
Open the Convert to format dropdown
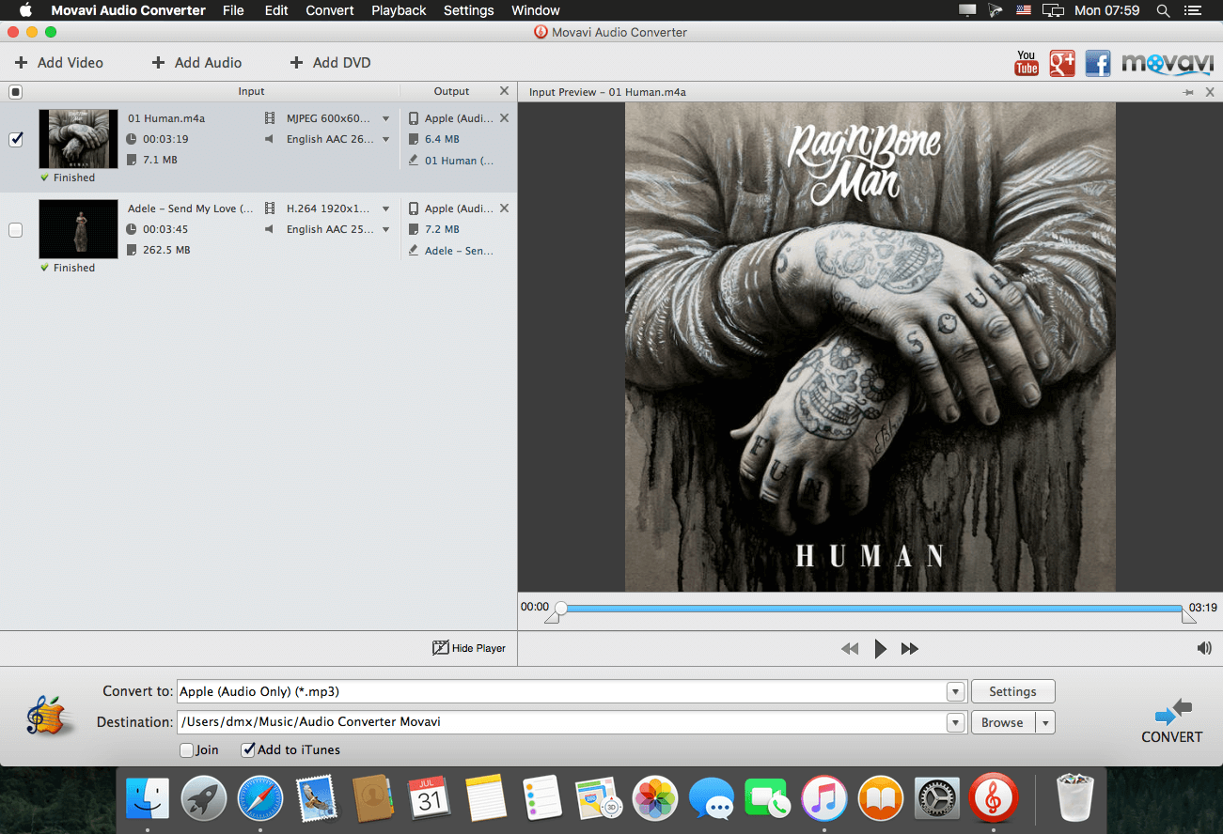955,690
